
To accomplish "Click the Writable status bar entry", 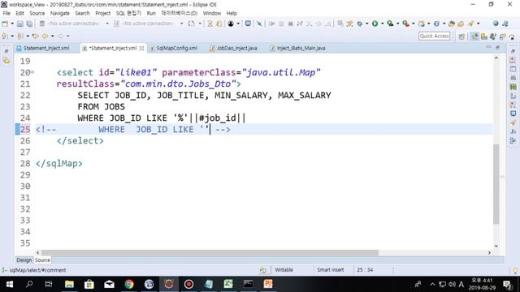I will point(284,270).
